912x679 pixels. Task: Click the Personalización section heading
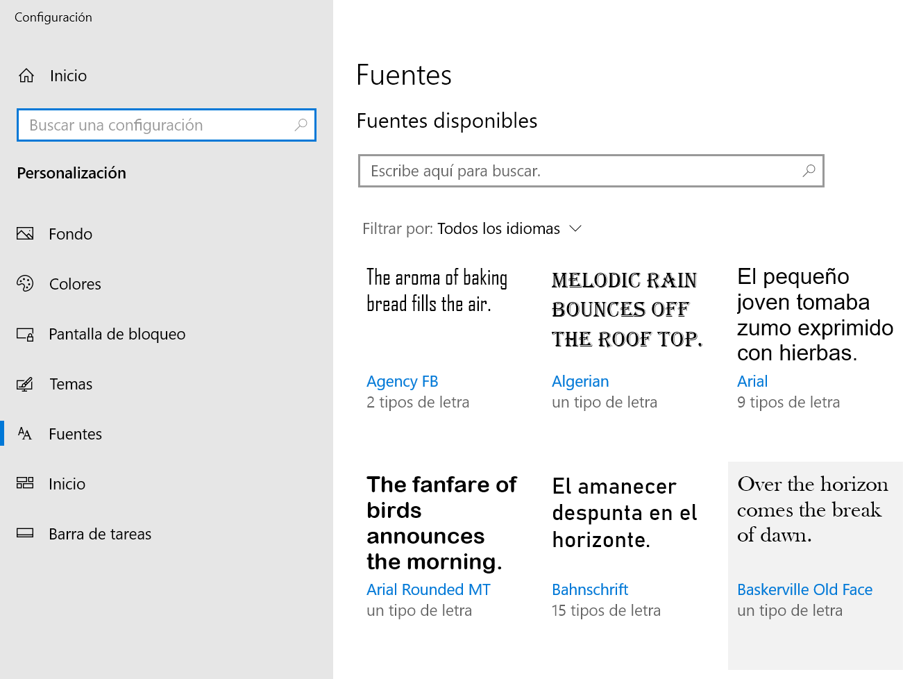click(71, 173)
